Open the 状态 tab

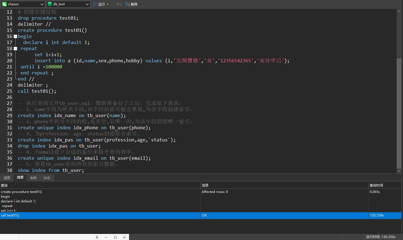[47, 178]
